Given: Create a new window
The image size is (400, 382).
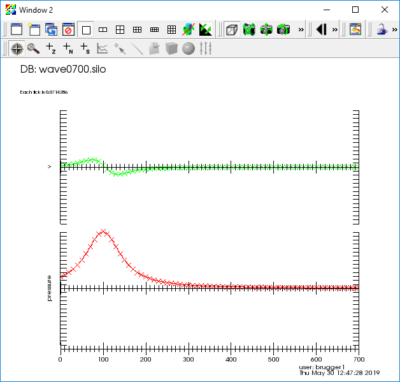Looking at the screenshot, I should [x=34, y=29].
